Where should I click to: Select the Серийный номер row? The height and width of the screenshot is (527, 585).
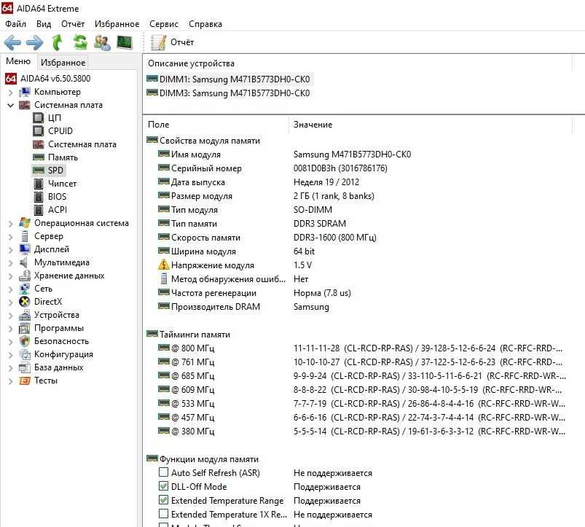(x=358, y=168)
